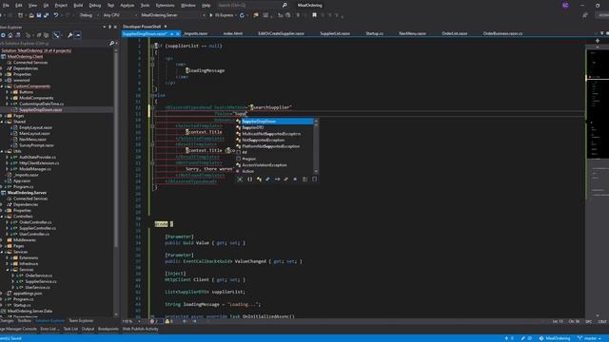Toggle the first IntelliSense filter icon
This screenshot has height=342, width=609.
[x=240, y=180]
